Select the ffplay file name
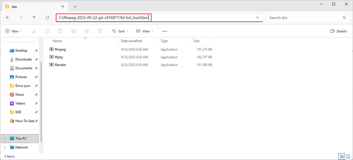The image size is (353, 160). click(x=59, y=57)
